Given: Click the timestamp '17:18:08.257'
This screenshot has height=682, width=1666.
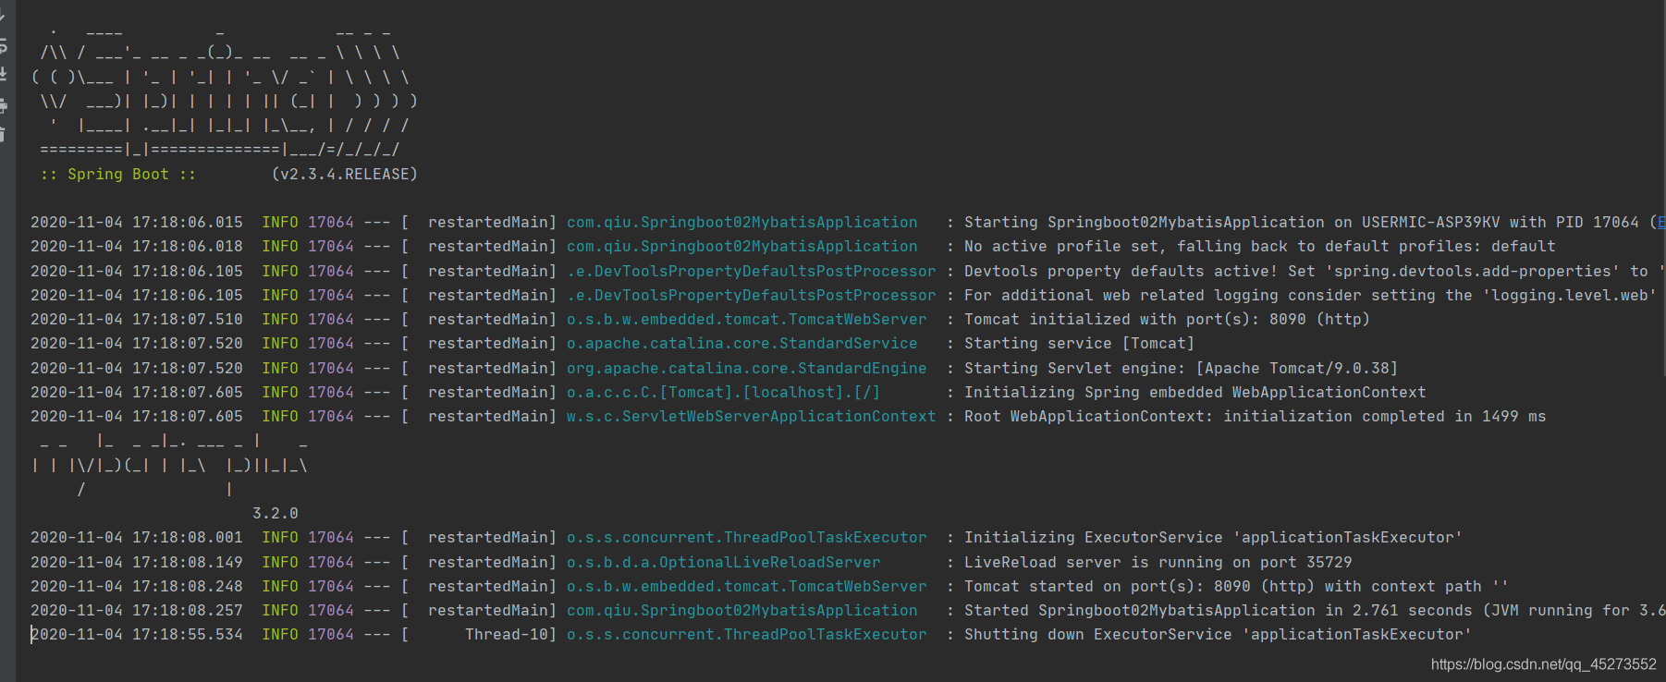Looking at the screenshot, I should click(188, 610).
